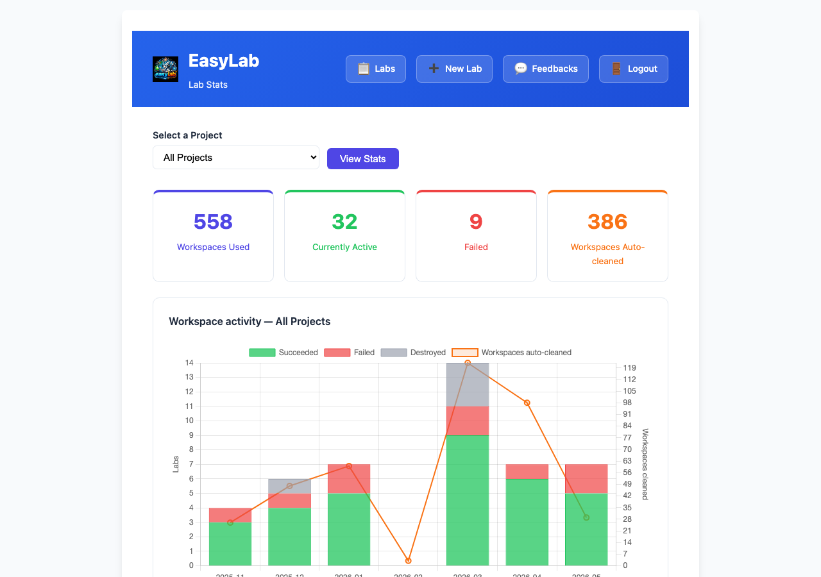Click the View Stats button
Screen dimensions: 821x577
point(363,159)
